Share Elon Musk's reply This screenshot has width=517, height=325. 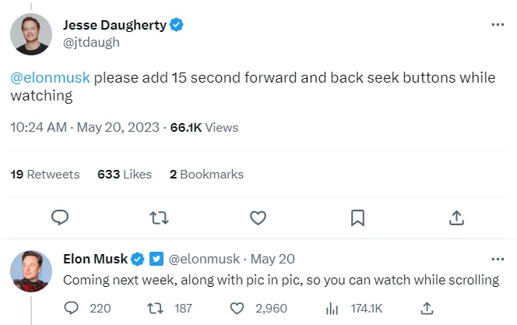point(427,308)
